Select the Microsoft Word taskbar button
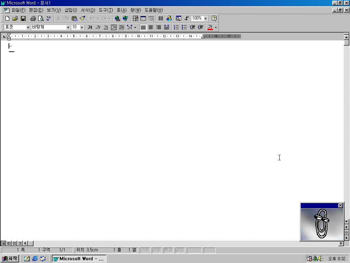350x263 pixels. coord(79,259)
